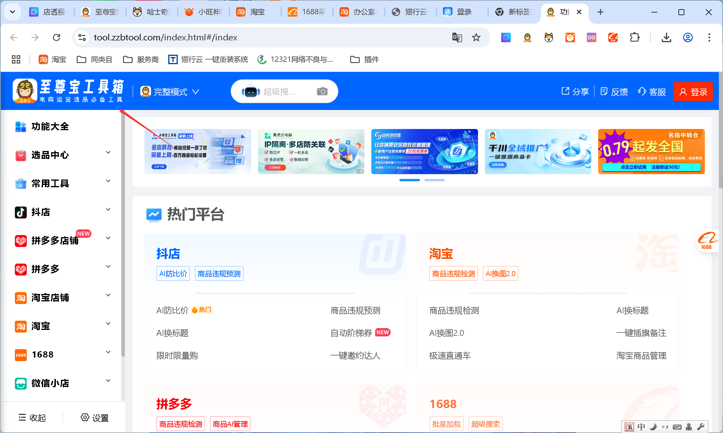Select the second banner carousel indicator
723x433 pixels.
click(x=435, y=180)
